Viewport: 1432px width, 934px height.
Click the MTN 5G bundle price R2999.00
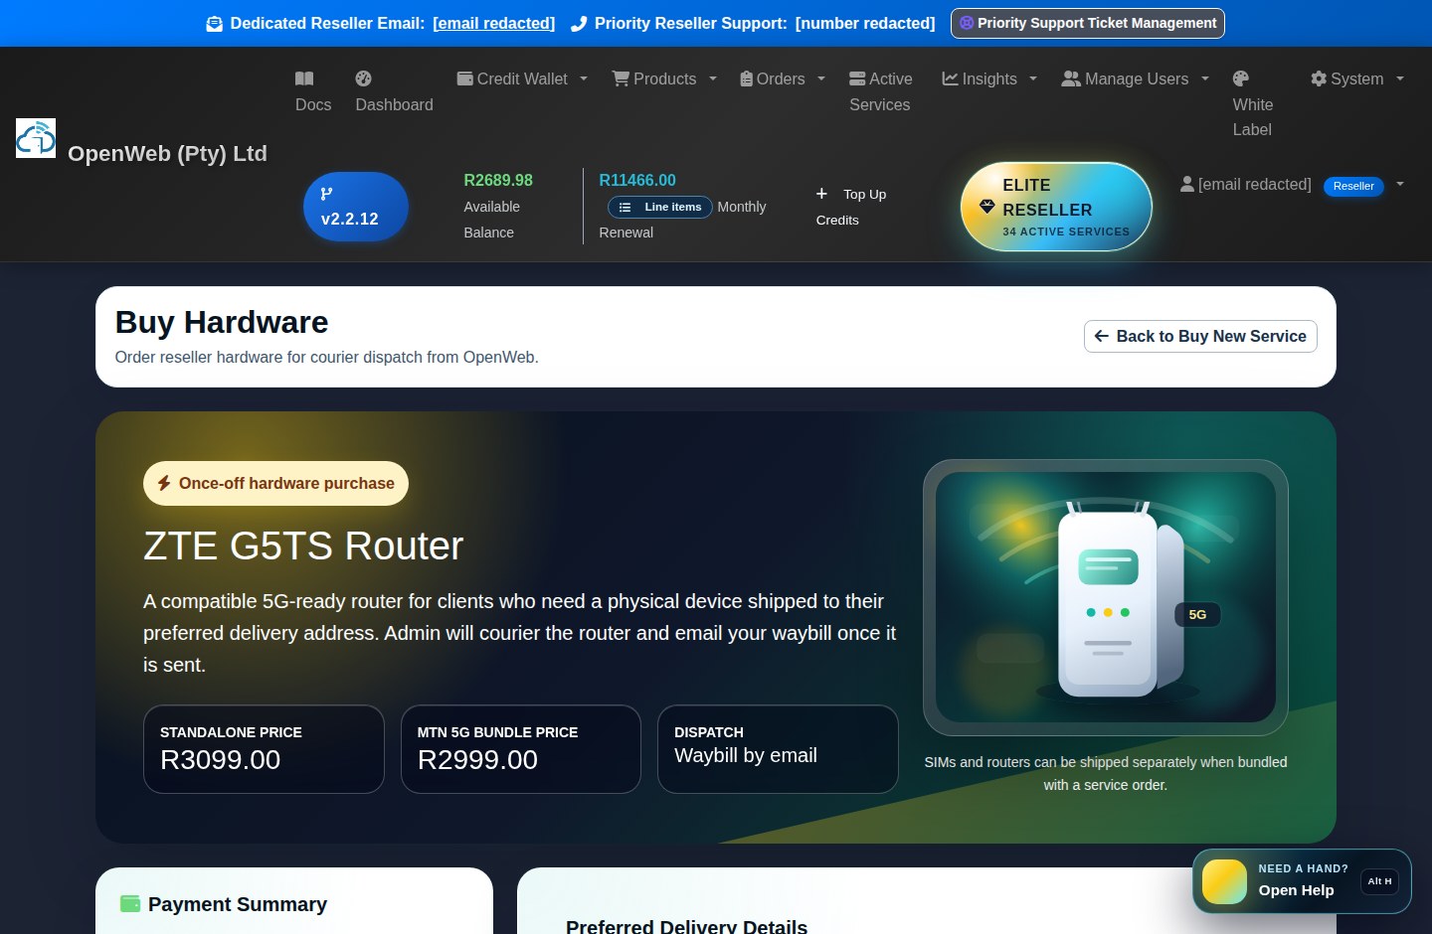tap(477, 760)
